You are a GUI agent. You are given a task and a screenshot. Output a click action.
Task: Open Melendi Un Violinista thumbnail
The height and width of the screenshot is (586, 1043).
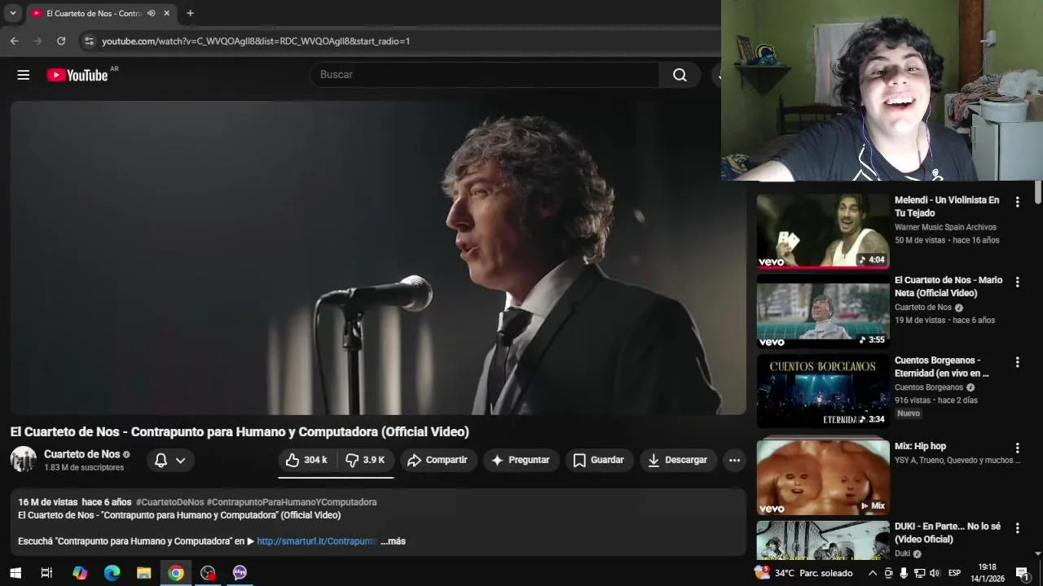pos(823,231)
